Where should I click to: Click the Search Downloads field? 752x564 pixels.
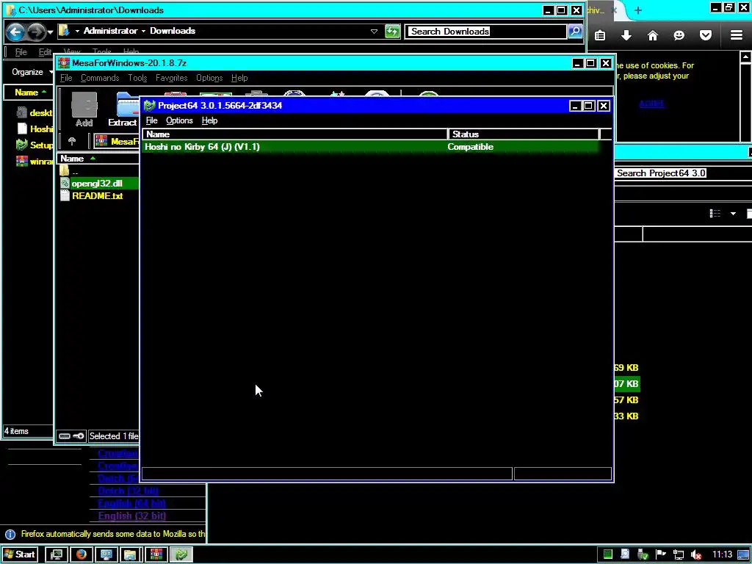(x=485, y=31)
